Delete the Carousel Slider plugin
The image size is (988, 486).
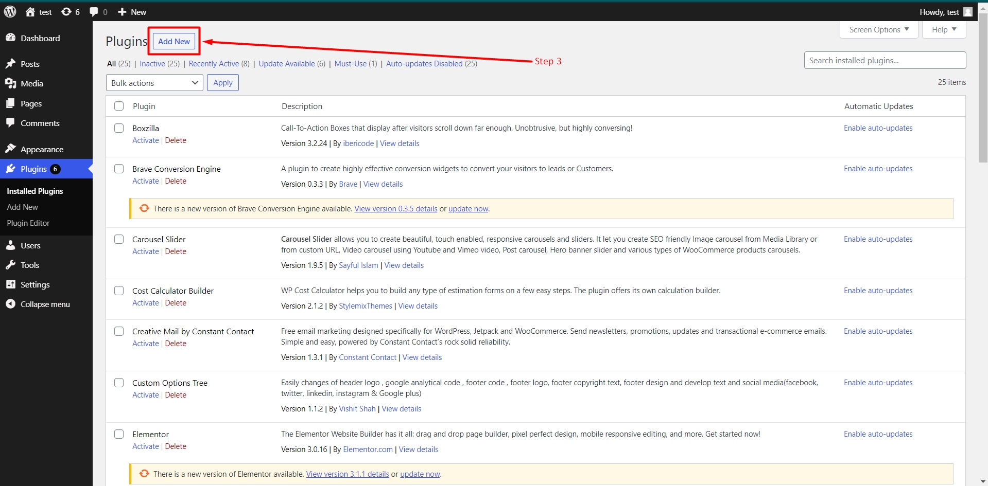click(176, 251)
